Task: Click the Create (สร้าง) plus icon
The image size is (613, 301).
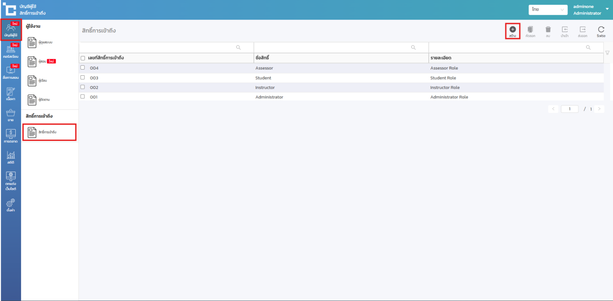Action: [x=512, y=30]
